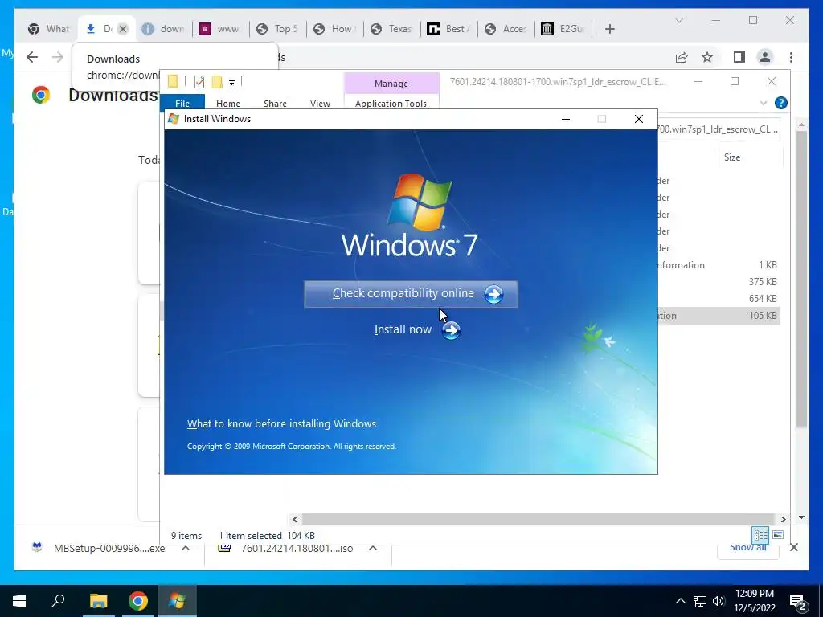The image size is (823, 617).
Task: Open the Share ribbon tab
Action: pos(275,104)
